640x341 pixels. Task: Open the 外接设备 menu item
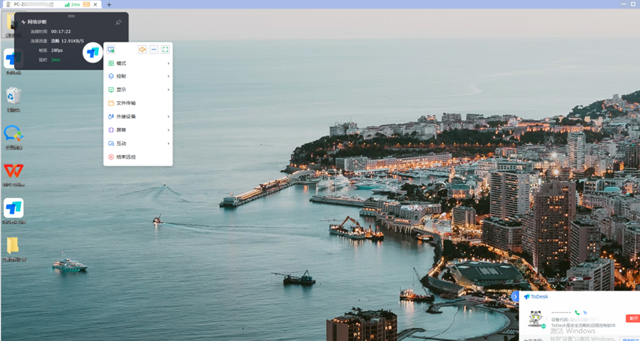138,116
